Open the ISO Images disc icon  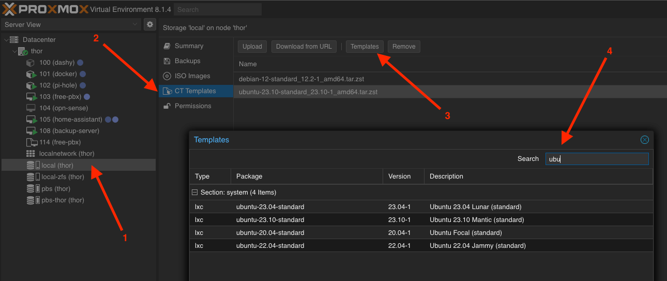[x=167, y=76]
